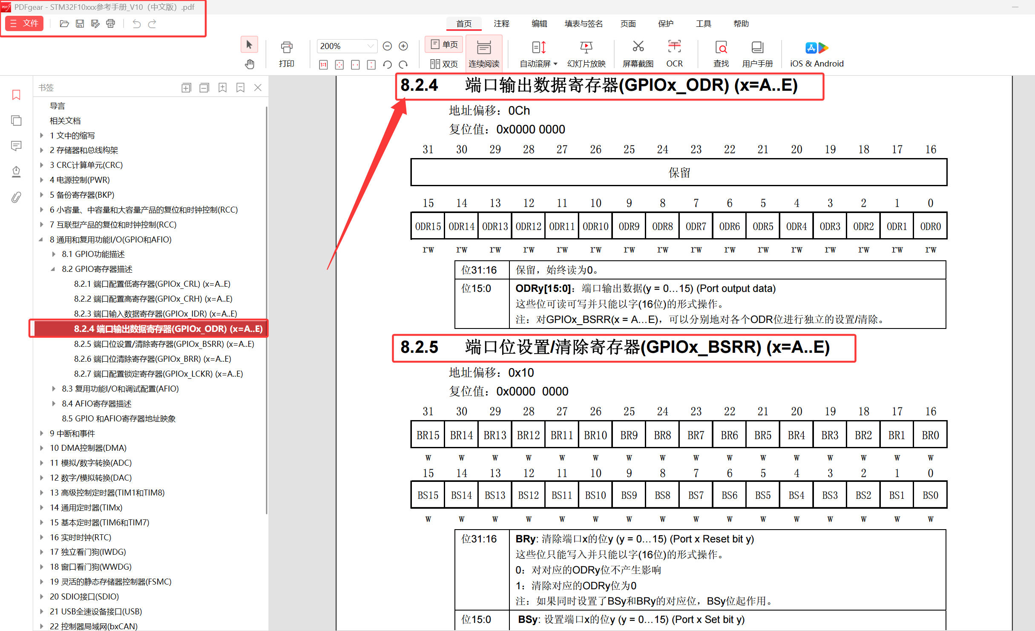Click the zoom in plus icon
This screenshot has height=631, width=1035.
pos(403,46)
